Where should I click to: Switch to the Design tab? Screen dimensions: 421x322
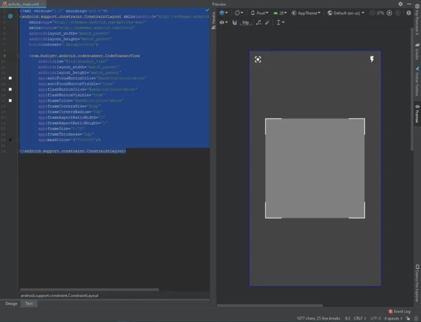[x=11, y=303]
